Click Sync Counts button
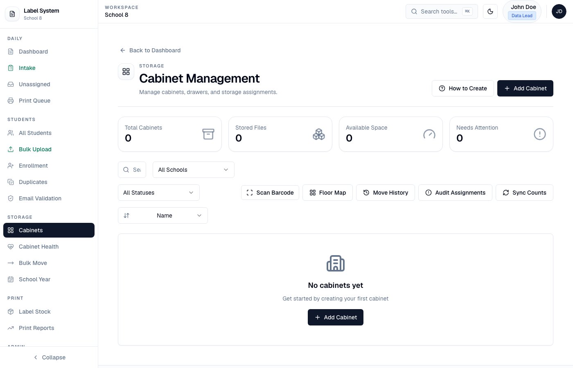 click(524, 193)
